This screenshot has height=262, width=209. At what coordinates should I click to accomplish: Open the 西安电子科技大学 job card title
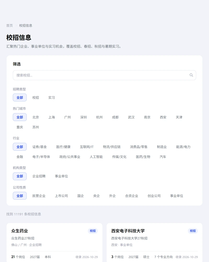click(128, 231)
